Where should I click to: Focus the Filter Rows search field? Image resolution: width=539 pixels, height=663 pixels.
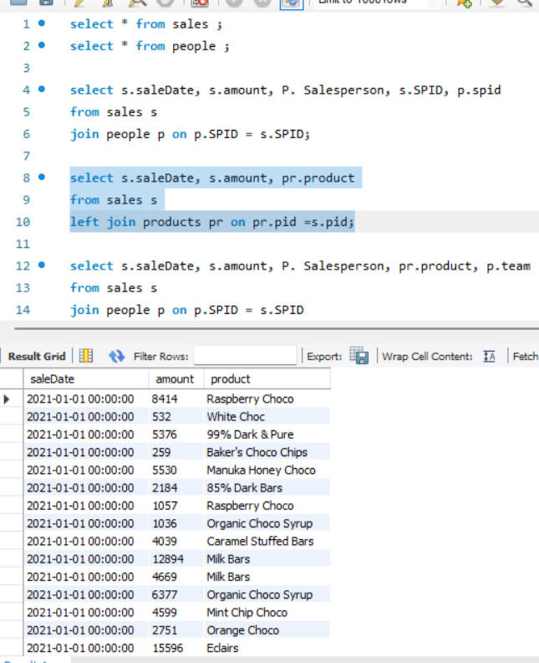click(245, 357)
